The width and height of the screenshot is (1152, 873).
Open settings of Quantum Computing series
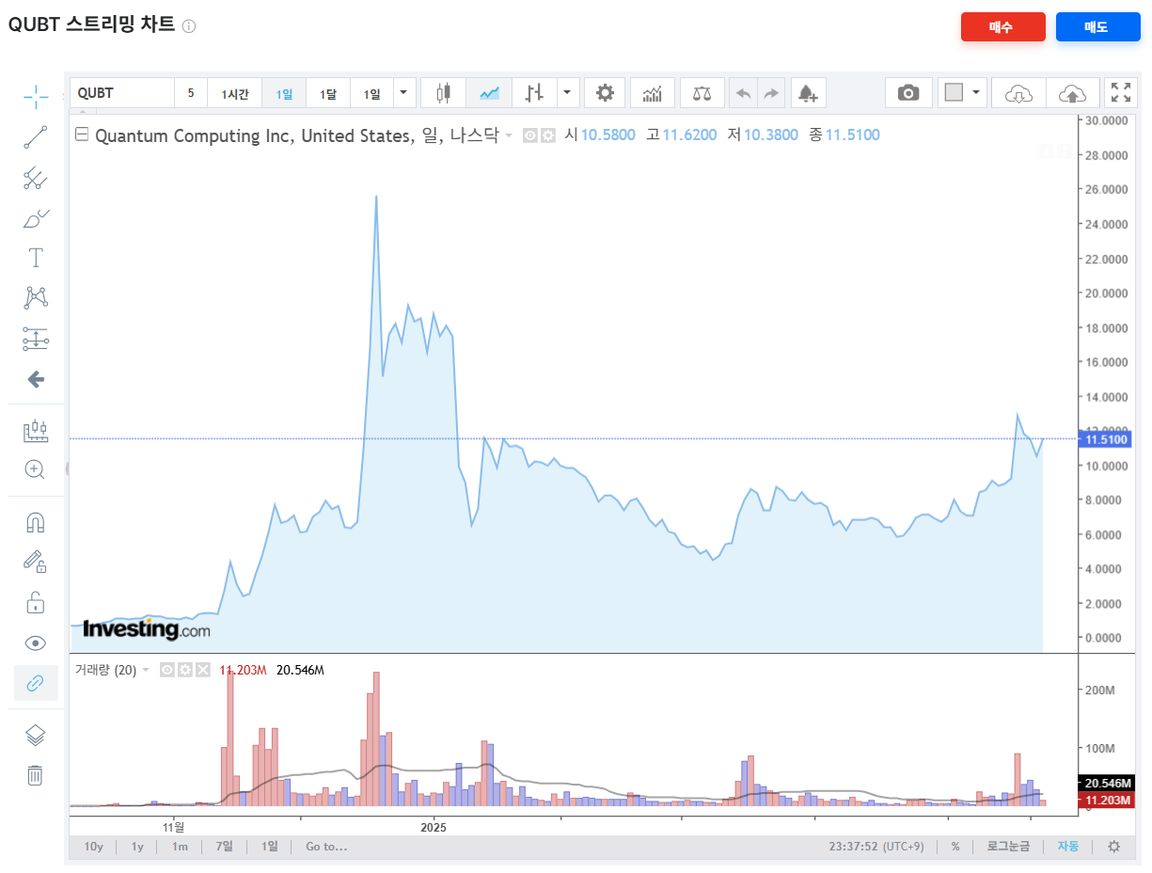tap(547, 135)
